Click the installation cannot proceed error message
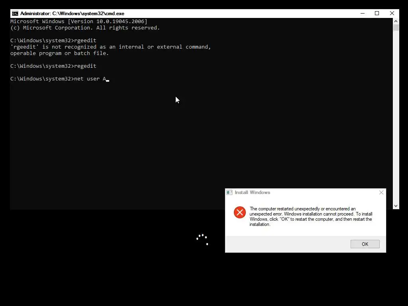 click(x=311, y=216)
